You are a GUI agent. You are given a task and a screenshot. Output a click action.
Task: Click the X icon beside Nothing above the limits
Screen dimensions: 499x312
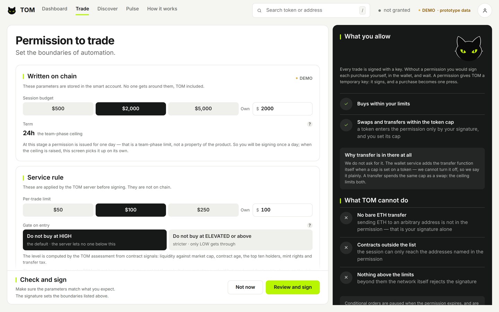point(346,278)
